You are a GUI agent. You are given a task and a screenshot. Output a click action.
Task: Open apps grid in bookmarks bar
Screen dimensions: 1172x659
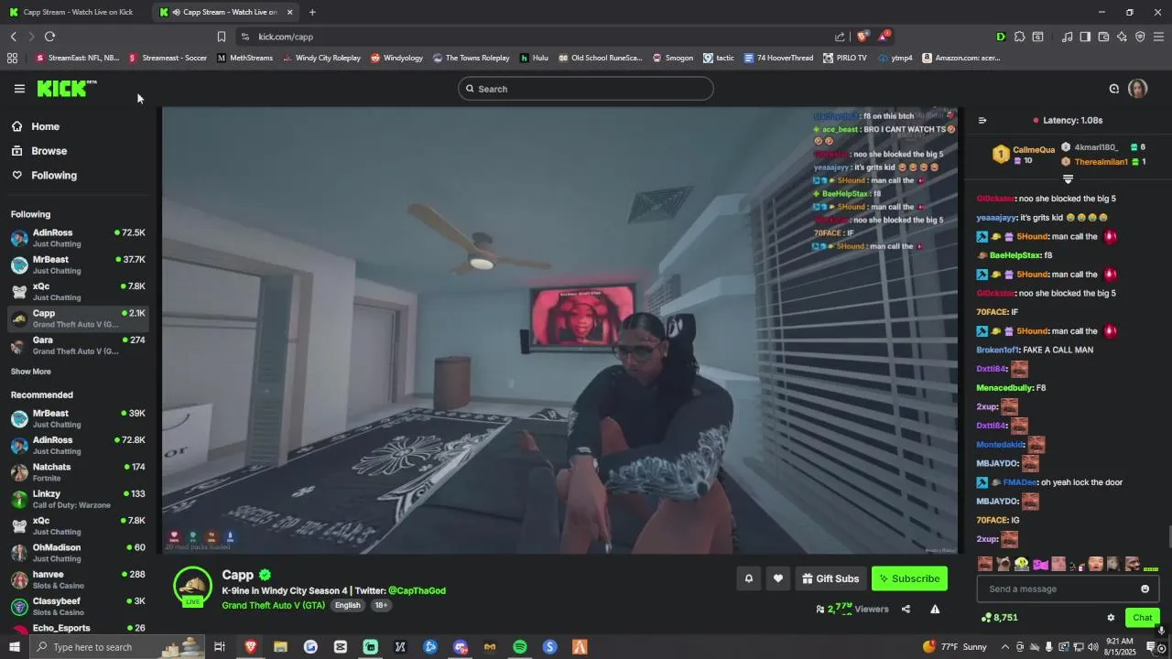[x=12, y=58]
